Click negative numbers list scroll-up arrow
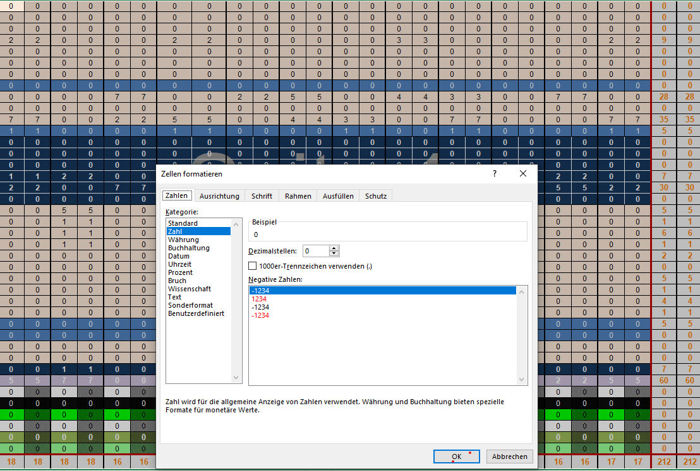700x471 pixels. [x=521, y=292]
